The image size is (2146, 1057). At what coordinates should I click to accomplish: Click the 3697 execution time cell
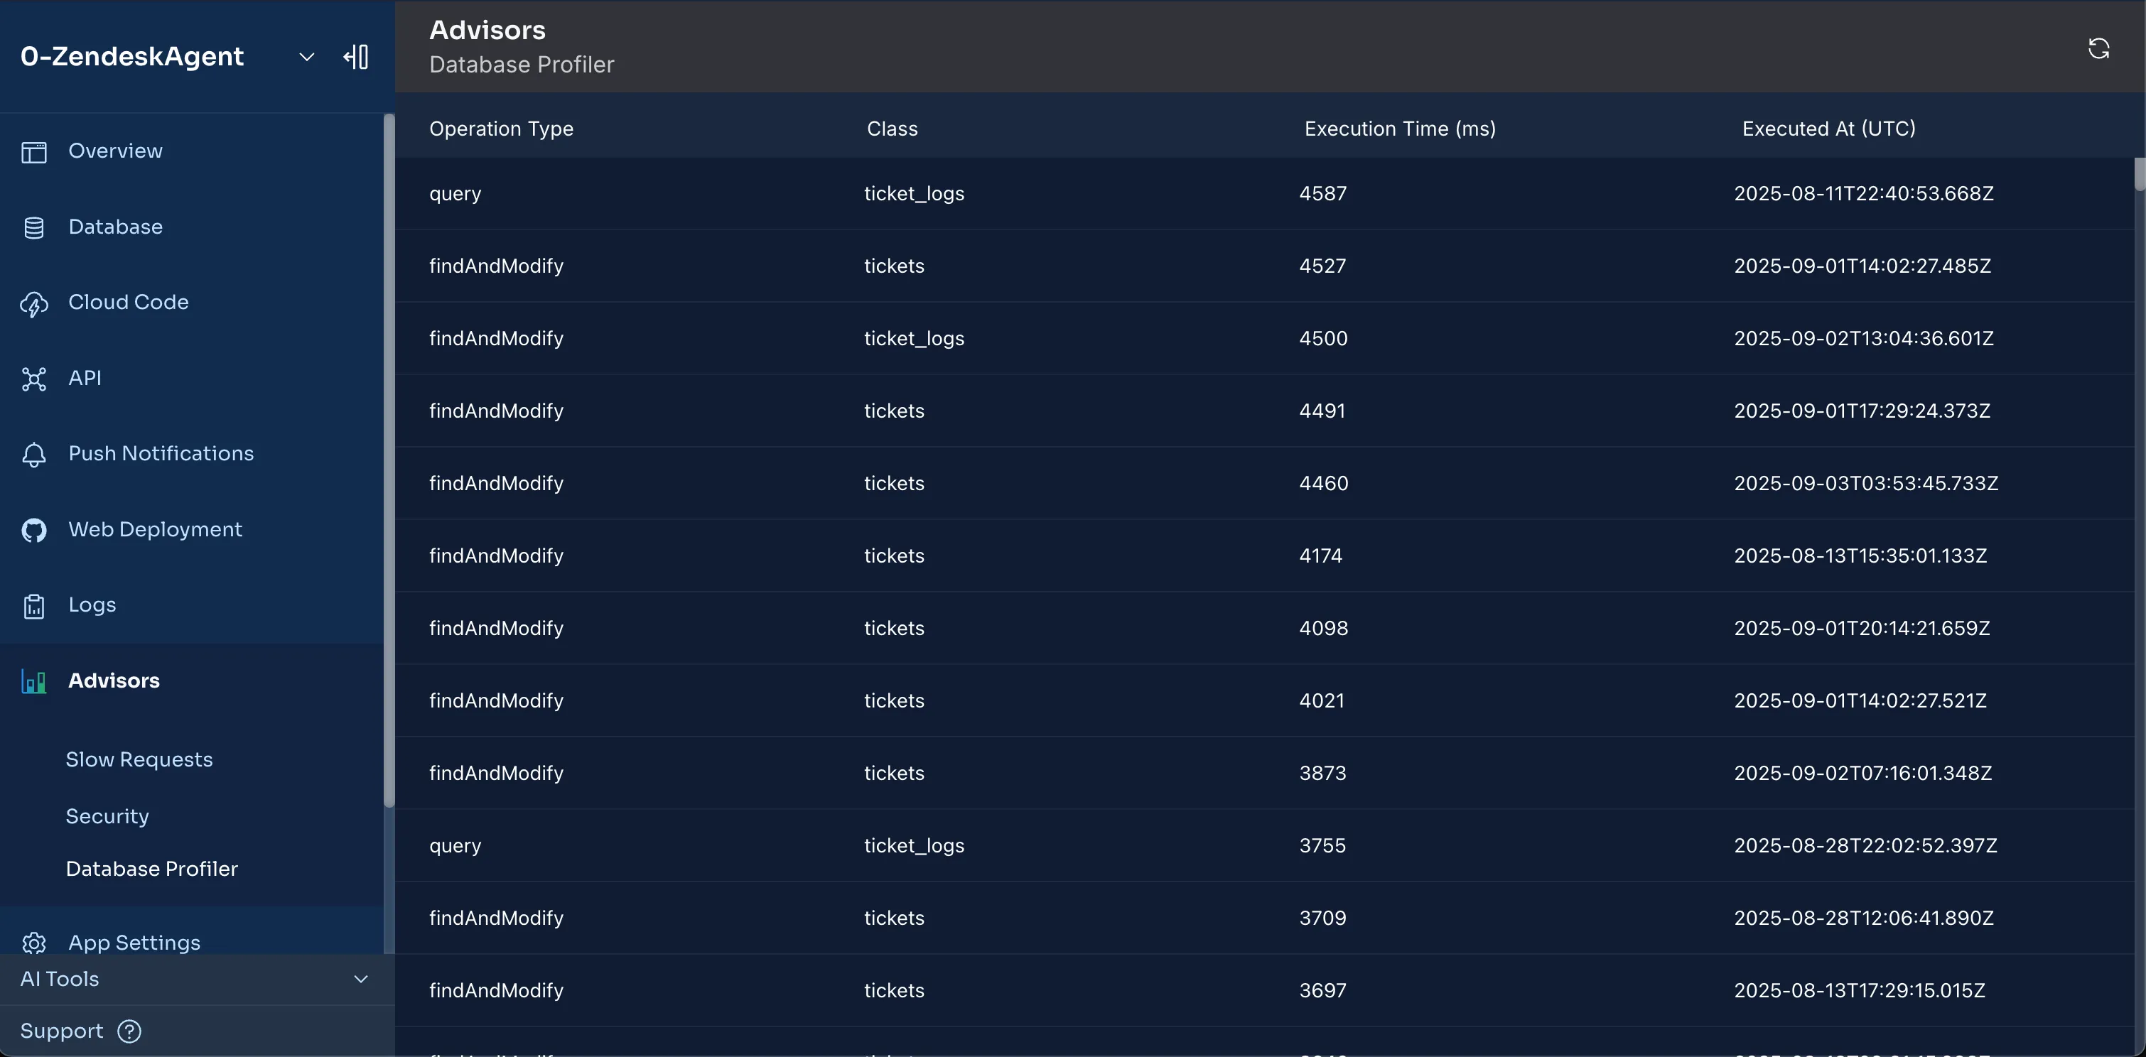[1322, 991]
